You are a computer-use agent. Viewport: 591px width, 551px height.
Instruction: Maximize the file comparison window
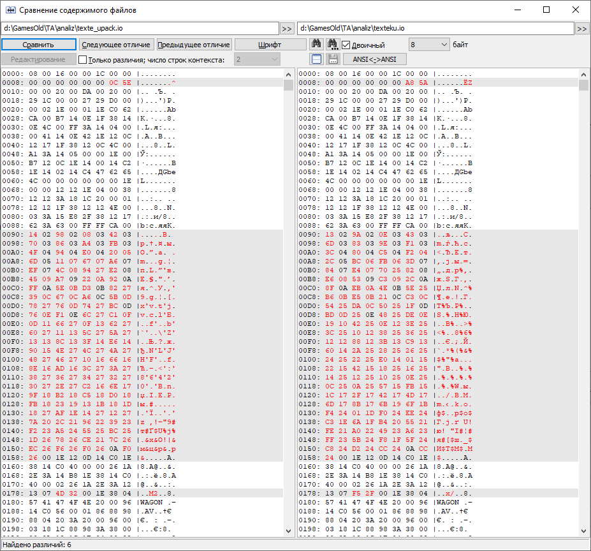click(x=546, y=10)
